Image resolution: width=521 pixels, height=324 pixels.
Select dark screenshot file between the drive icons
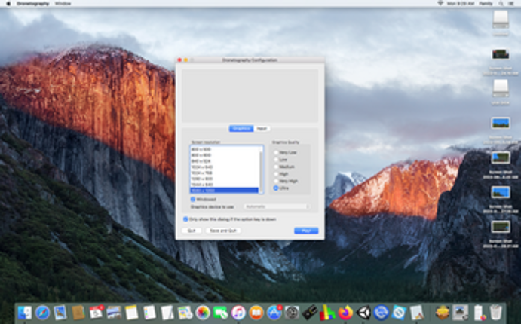[501, 53]
